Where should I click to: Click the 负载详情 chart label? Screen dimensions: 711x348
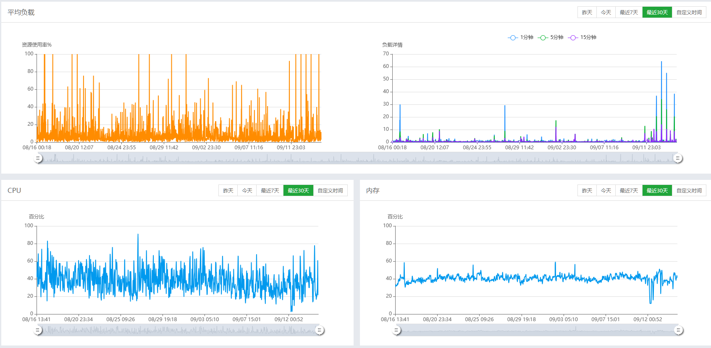point(392,45)
